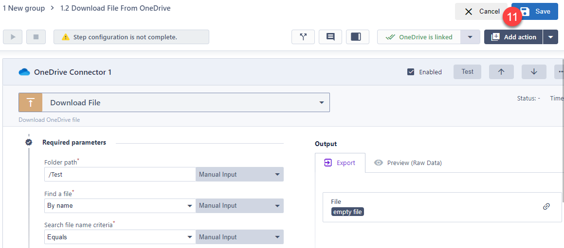This screenshot has height=248, width=564.
Task: Click the link icon beside File output
Action: (546, 206)
